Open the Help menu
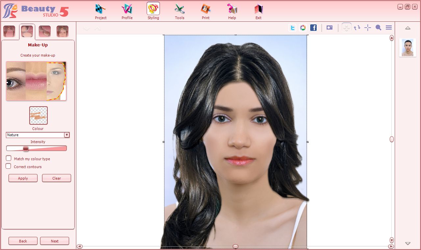 pyautogui.click(x=232, y=12)
